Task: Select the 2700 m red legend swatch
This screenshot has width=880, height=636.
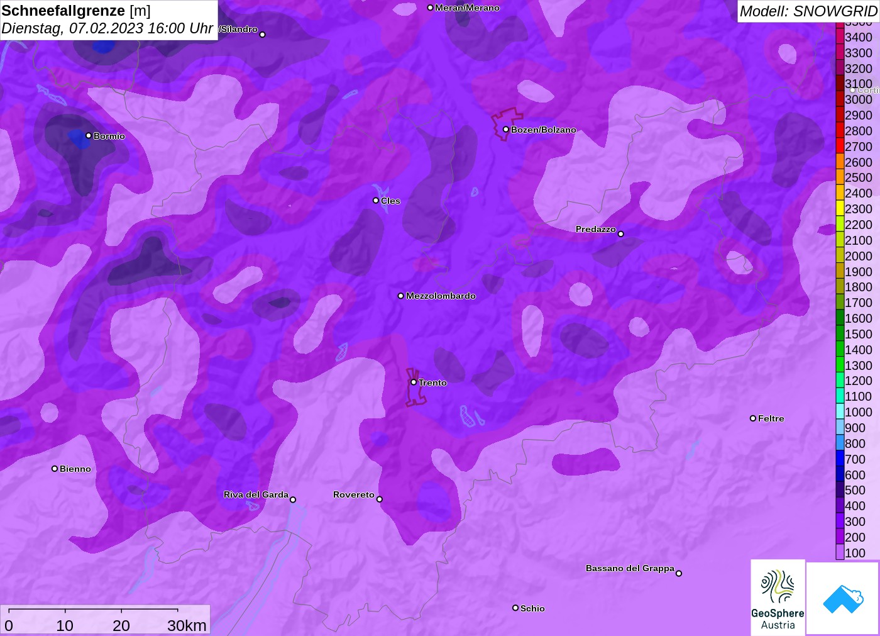Action: (840, 147)
